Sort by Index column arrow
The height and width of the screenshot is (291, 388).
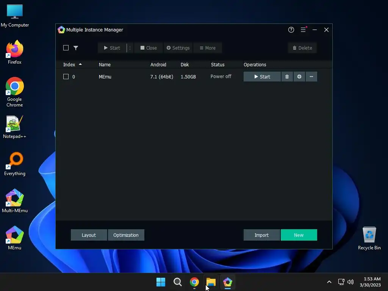click(x=80, y=64)
